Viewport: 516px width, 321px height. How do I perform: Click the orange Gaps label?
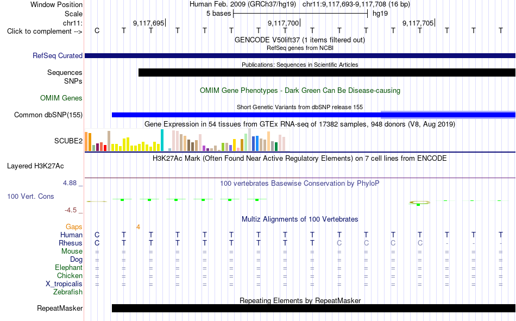tap(74, 227)
